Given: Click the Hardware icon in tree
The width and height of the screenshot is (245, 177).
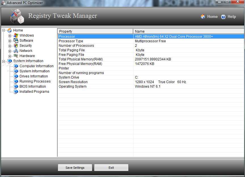Looking at the screenshot, I should pos(16,56).
